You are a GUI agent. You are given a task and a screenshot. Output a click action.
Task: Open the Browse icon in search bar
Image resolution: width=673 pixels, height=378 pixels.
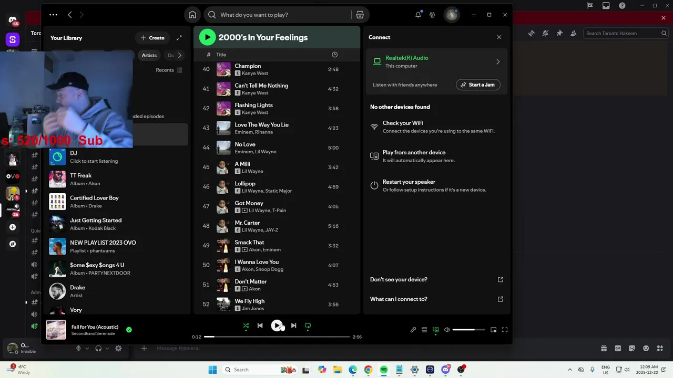[x=360, y=15]
